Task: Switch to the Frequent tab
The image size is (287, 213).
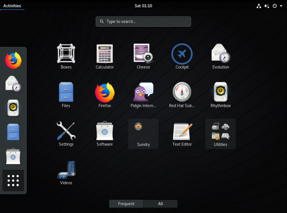Action: point(126,204)
